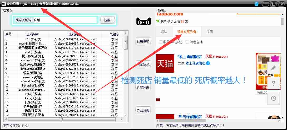
Task: Switch to the 默认 sort tab
Action: [x=164, y=32]
